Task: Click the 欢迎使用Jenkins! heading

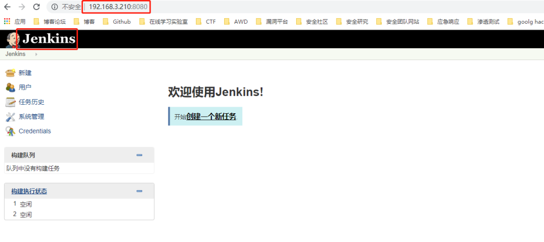Action: [216, 92]
